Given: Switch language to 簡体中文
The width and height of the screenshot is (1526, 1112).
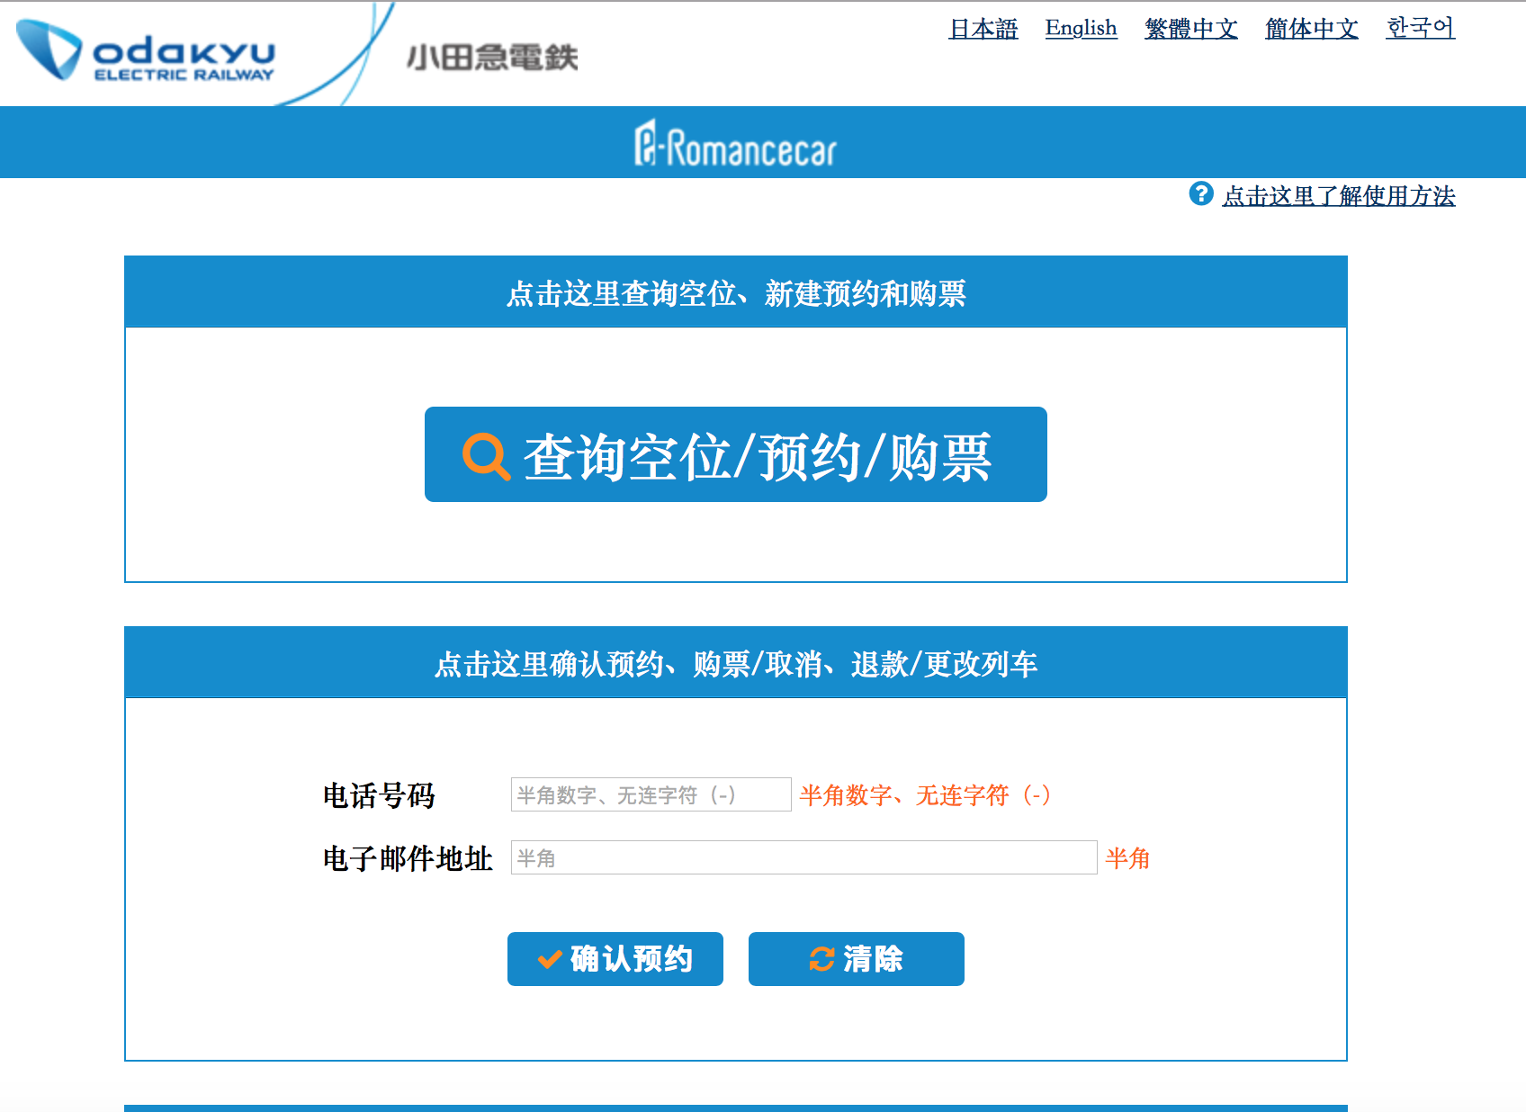Looking at the screenshot, I should tap(1312, 29).
